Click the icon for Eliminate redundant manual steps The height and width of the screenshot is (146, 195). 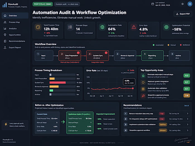click(143, 76)
